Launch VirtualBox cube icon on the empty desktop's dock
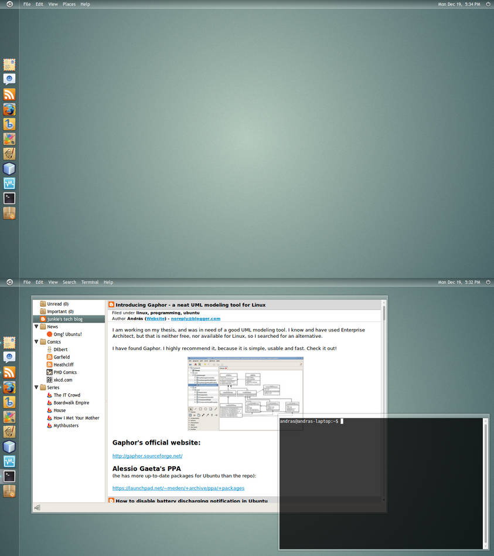 tap(9, 168)
